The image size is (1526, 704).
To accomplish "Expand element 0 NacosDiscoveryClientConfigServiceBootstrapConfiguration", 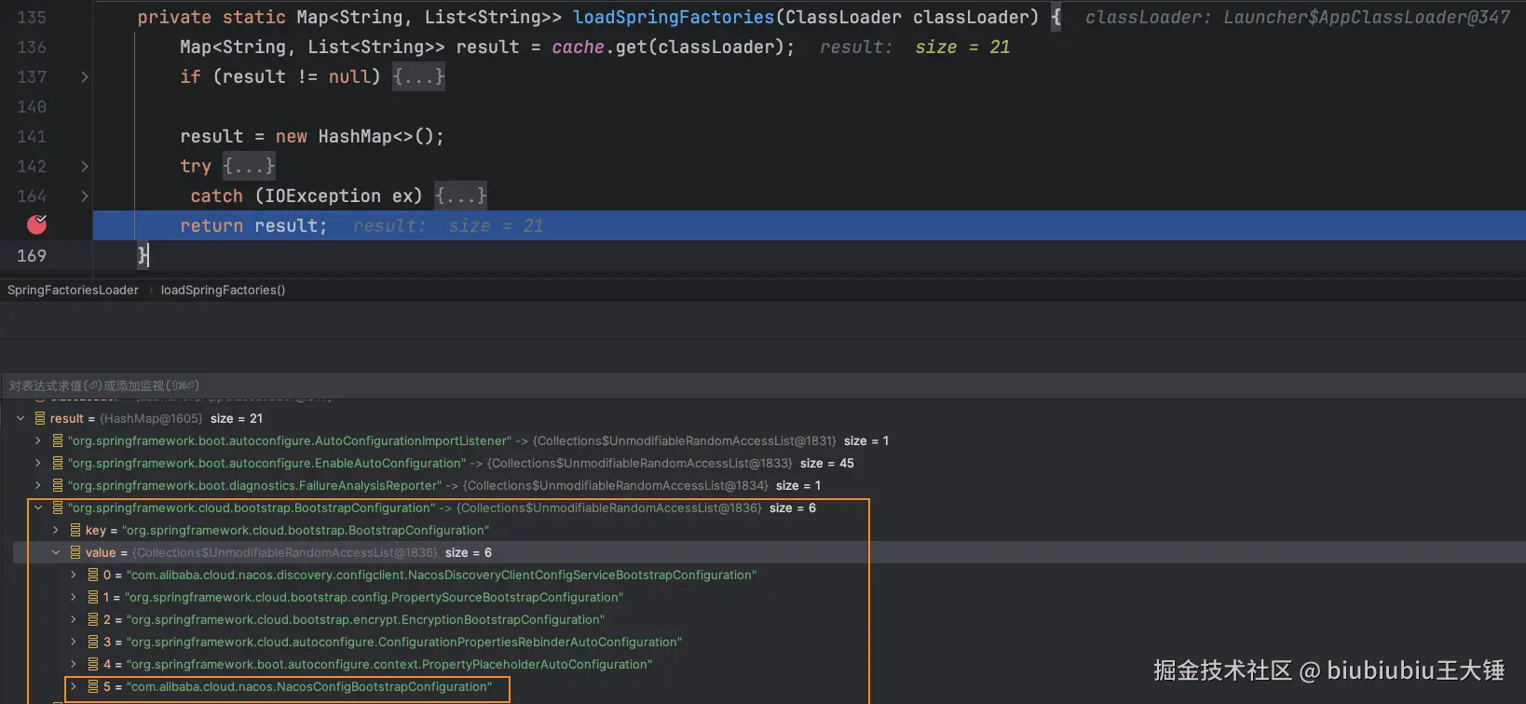I will click(74, 575).
